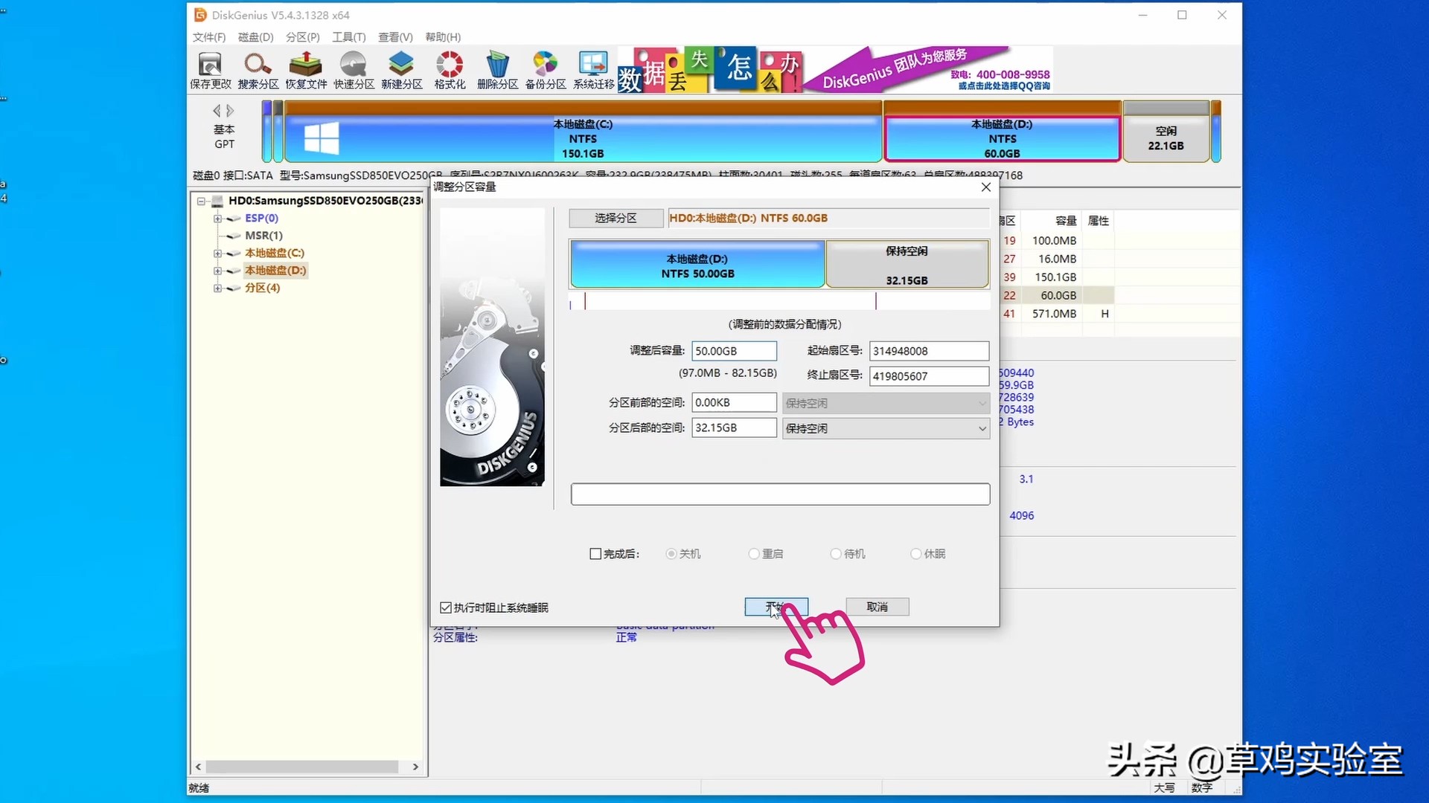Expand the 本地磁盘(C:) tree node
1429x803 pixels.
pyautogui.click(x=217, y=254)
